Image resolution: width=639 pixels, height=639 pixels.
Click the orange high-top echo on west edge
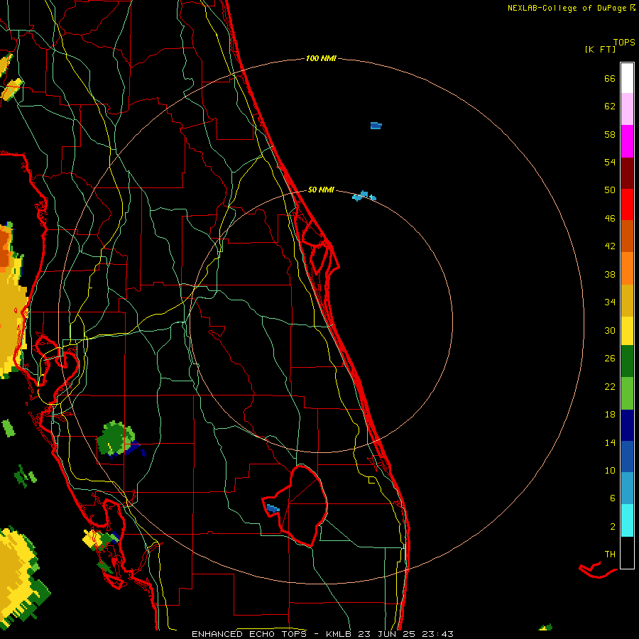[x=5, y=248]
